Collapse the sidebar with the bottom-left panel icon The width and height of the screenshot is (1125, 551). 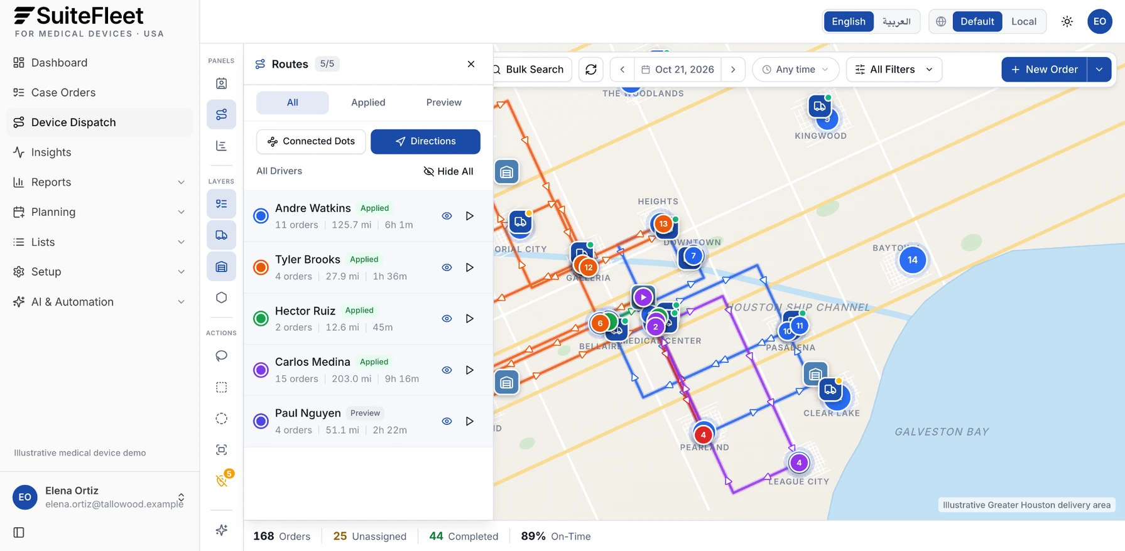(19, 532)
